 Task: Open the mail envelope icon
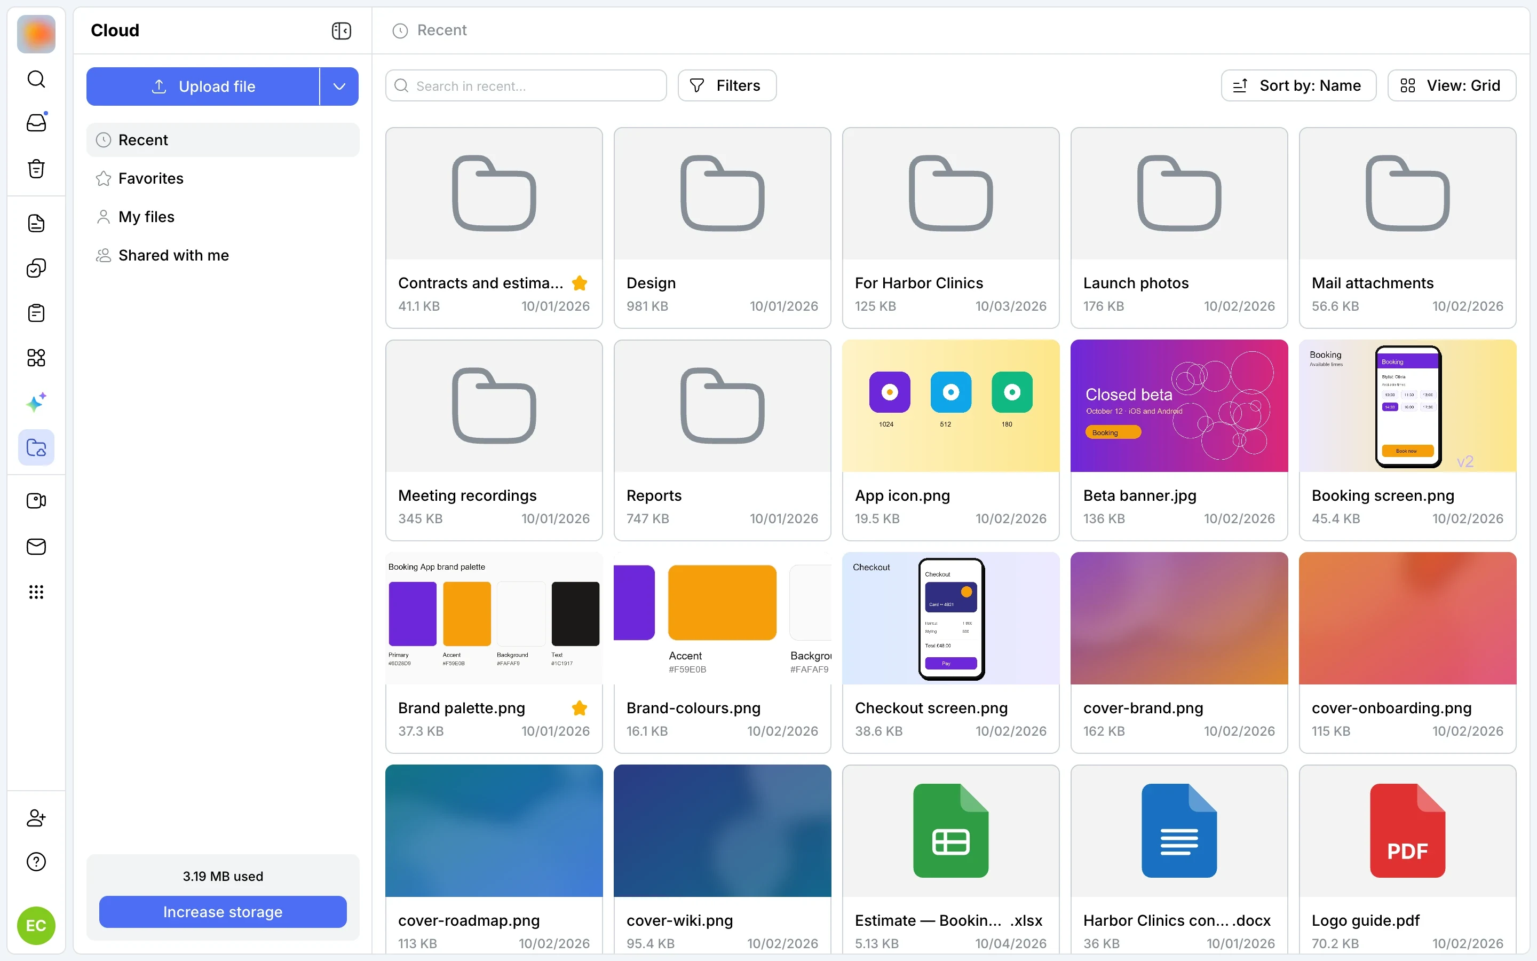[36, 547]
